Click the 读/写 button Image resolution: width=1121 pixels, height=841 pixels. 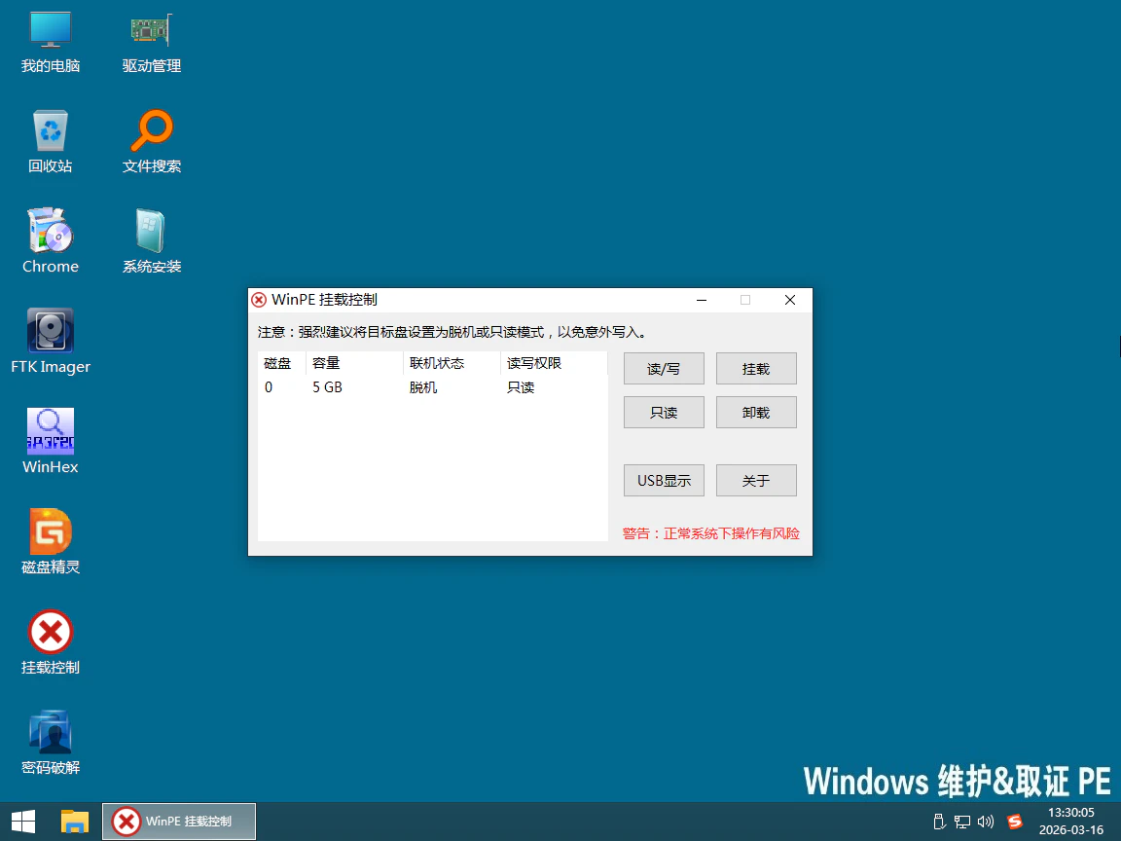click(x=664, y=369)
